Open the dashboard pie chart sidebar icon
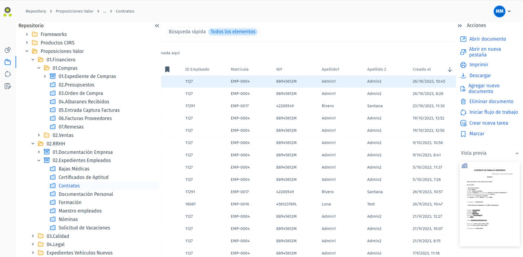The image size is (523, 257). tap(7, 50)
